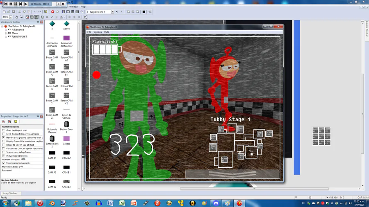Go to previous frame arrow
Viewport: 369px width, 207px height.
pos(117,12)
